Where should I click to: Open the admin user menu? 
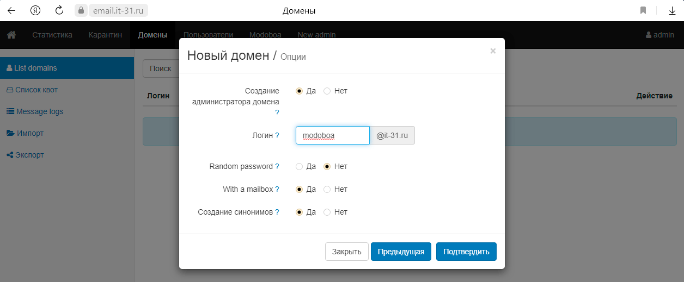click(x=659, y=35)
